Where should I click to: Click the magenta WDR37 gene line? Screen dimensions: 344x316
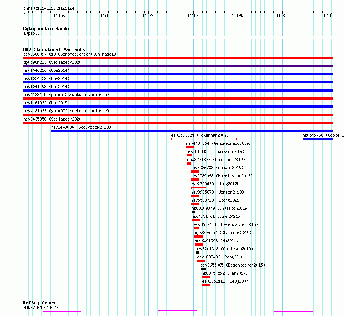(178, 311)
